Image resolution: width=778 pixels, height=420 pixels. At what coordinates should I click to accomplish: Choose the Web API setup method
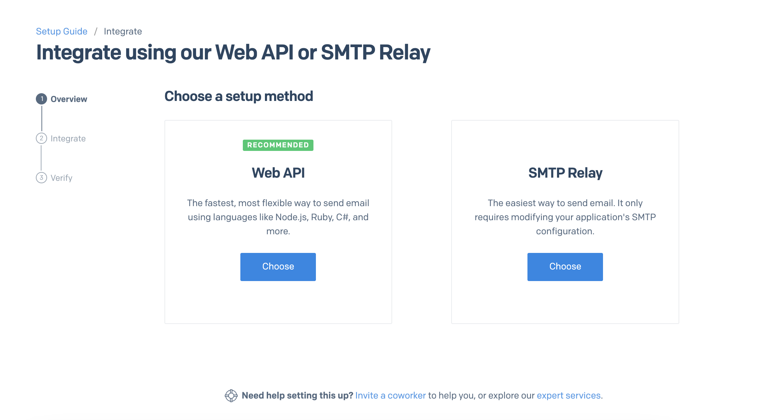point(278,267)
